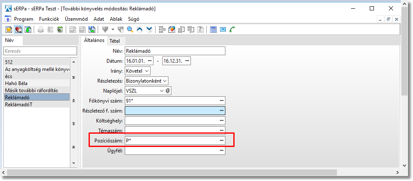The height and width of the screenshot is (181, 413).
Task: Click the printer icon in toolbar
Action: pyautogui.click(x=41, y=29)
